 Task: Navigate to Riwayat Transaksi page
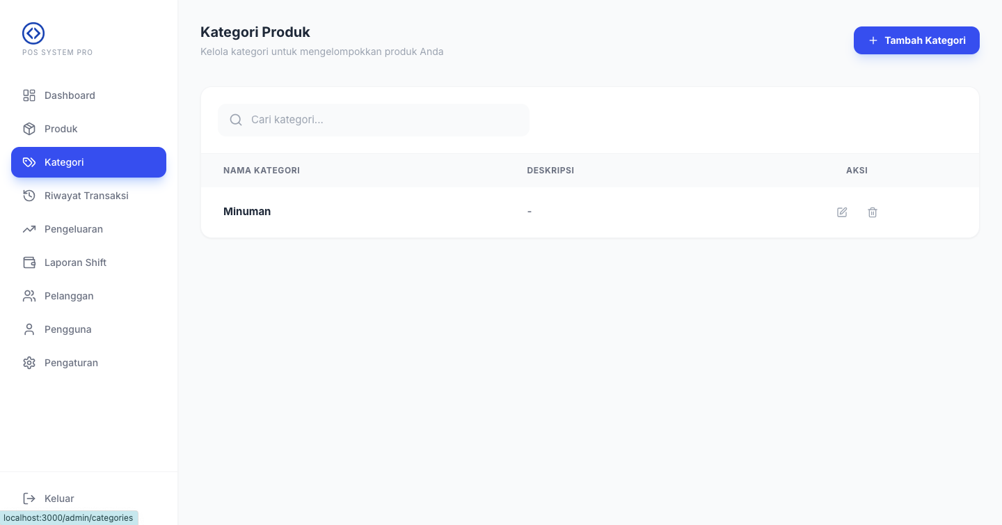pos(86,196)
